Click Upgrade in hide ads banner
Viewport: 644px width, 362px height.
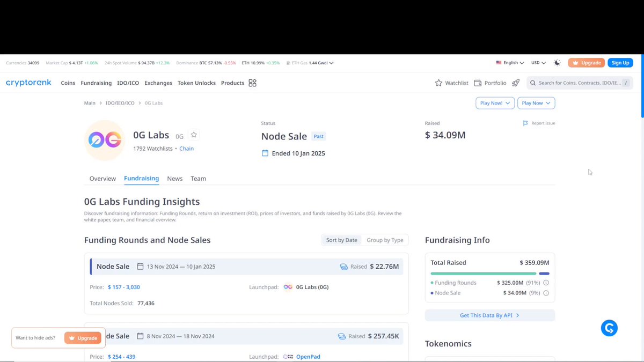click(83, 338)
